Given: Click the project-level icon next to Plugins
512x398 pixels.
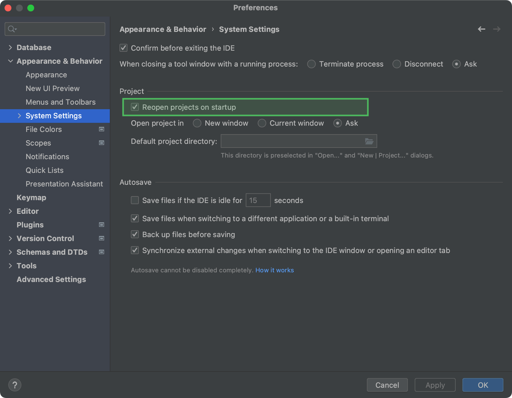Looking at the screenshot, I should click(102, 225).
